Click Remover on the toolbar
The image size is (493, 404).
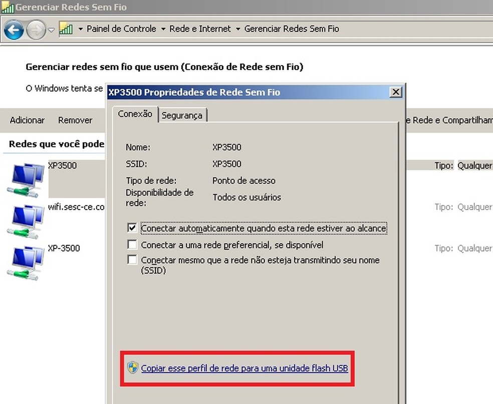[x=75, y=120]
